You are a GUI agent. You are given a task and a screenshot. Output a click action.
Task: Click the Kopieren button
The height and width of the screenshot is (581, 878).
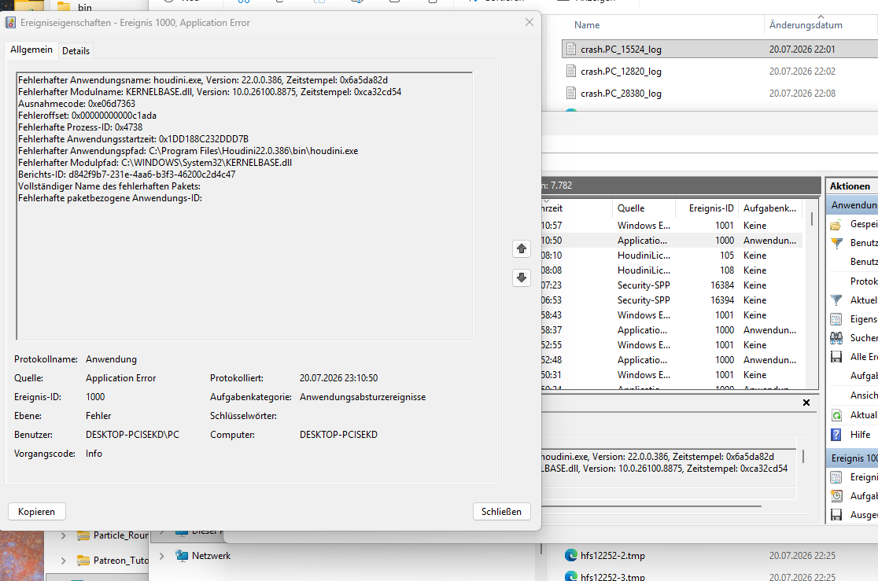coord(36,512)
